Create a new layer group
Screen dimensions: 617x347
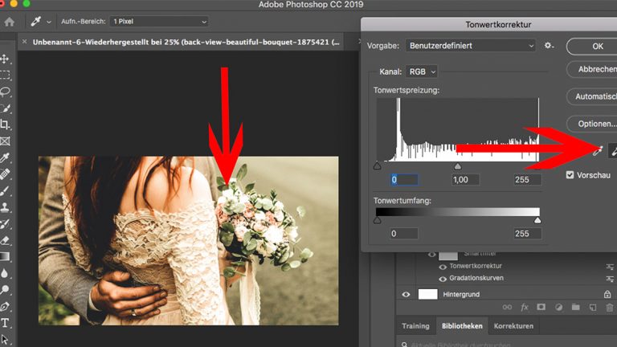point(575,307)
